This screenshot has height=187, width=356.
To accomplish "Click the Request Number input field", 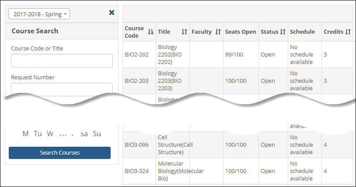I will click(x=62, y=88).
